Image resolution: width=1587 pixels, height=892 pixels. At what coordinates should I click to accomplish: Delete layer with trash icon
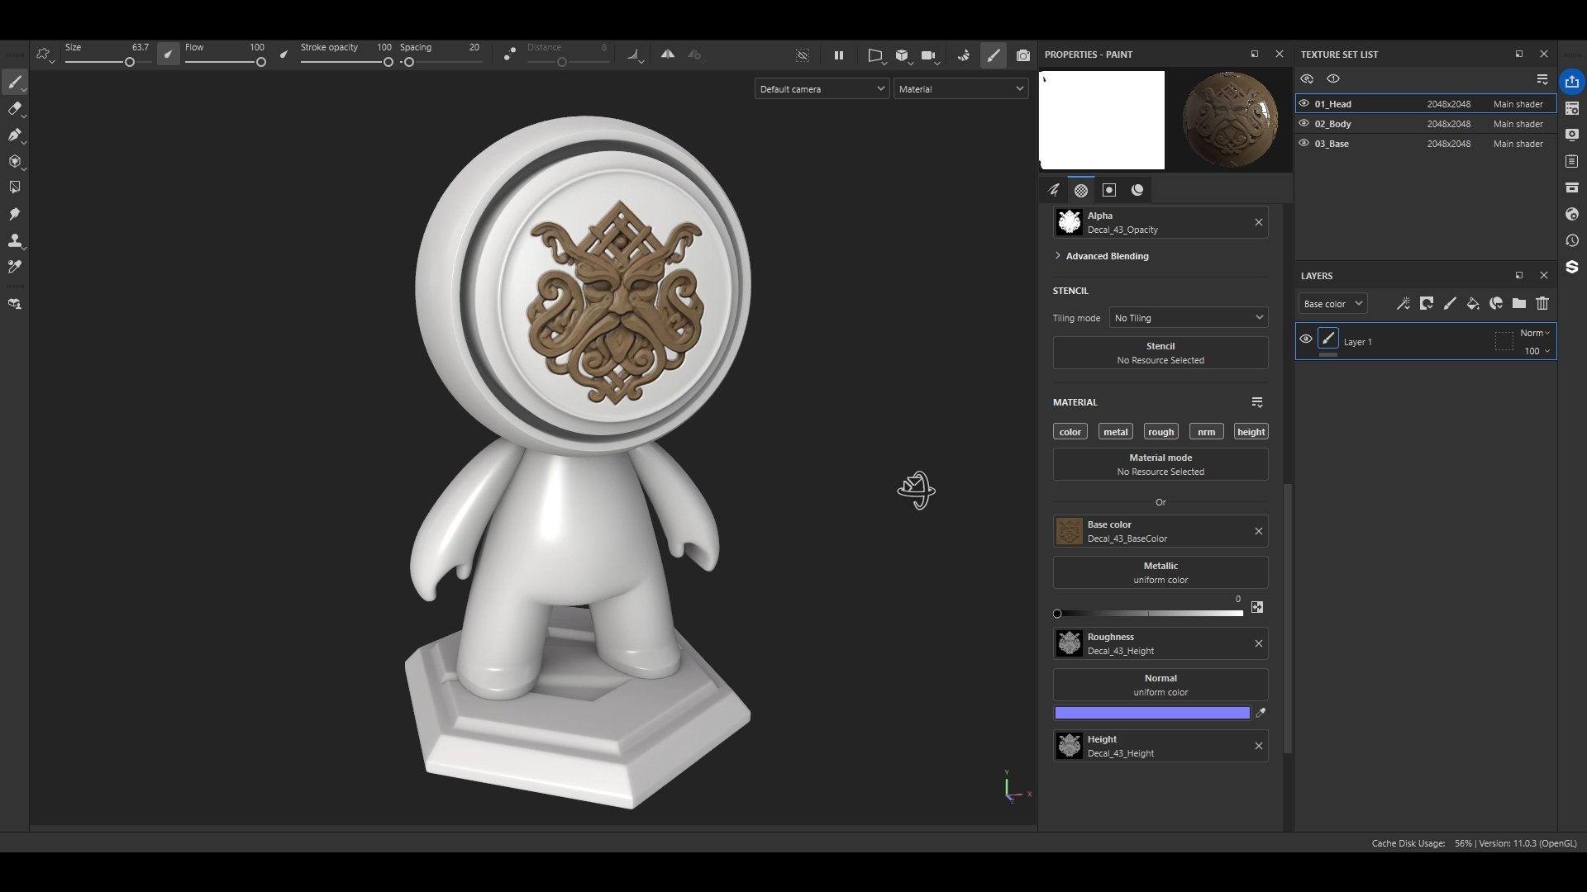click(1542, 304)
